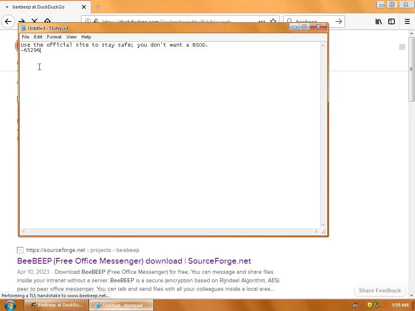Submit search with the arrow in Firefox search box

(338, 22)
